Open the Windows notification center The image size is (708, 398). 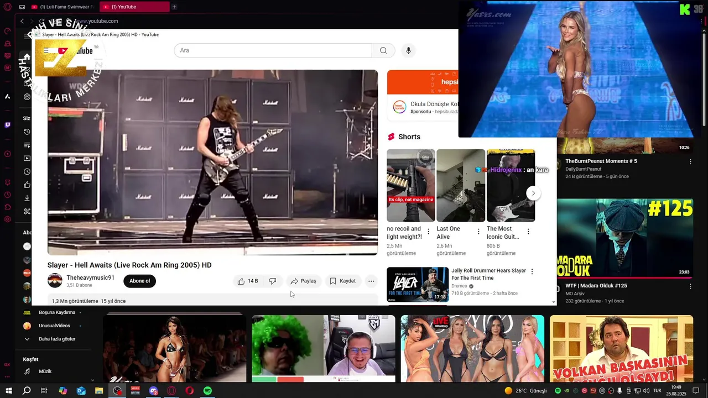[x=697, y=391]
